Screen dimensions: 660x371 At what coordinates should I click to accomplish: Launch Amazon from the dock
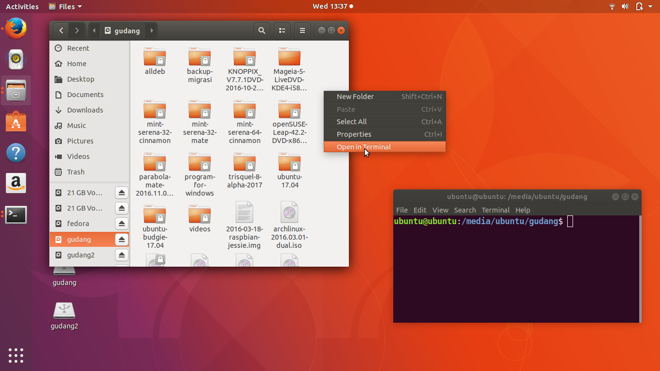[x=16, y=184]
